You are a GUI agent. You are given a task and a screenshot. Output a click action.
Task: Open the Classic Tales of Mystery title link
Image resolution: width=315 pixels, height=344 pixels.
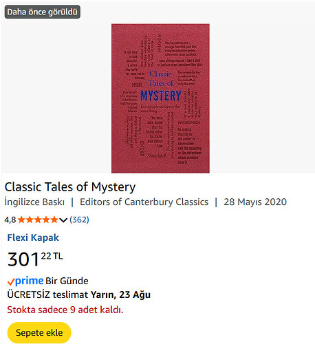[x=70, y=187]
